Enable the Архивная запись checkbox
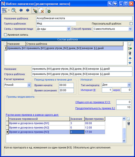This screenshot has width=135, height=157. click(5, 35)
